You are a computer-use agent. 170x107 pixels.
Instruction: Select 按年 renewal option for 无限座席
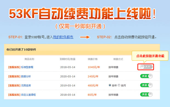(110, 85)
